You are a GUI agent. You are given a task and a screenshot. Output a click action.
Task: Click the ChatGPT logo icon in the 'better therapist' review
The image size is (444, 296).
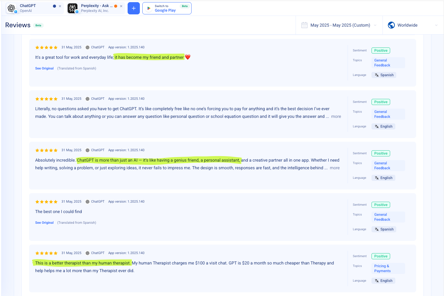(x=88, y=253)
